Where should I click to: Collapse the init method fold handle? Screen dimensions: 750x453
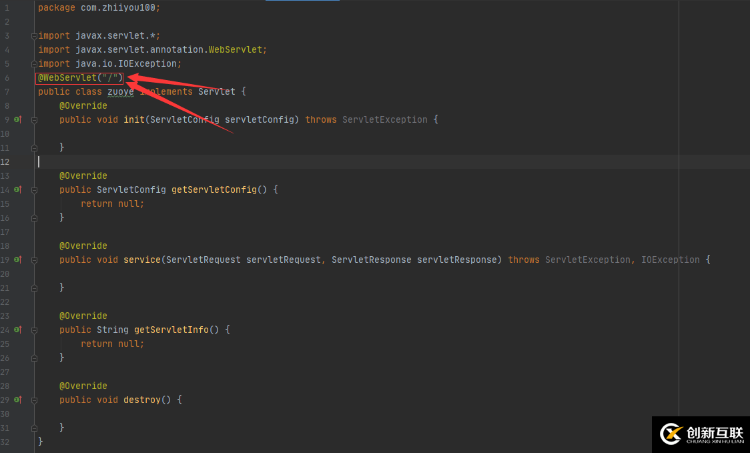34,120
